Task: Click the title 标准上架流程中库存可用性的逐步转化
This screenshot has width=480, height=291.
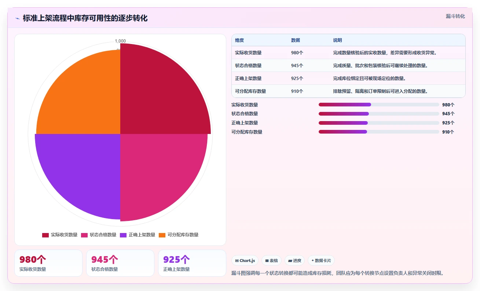Action: pos(85,18)
